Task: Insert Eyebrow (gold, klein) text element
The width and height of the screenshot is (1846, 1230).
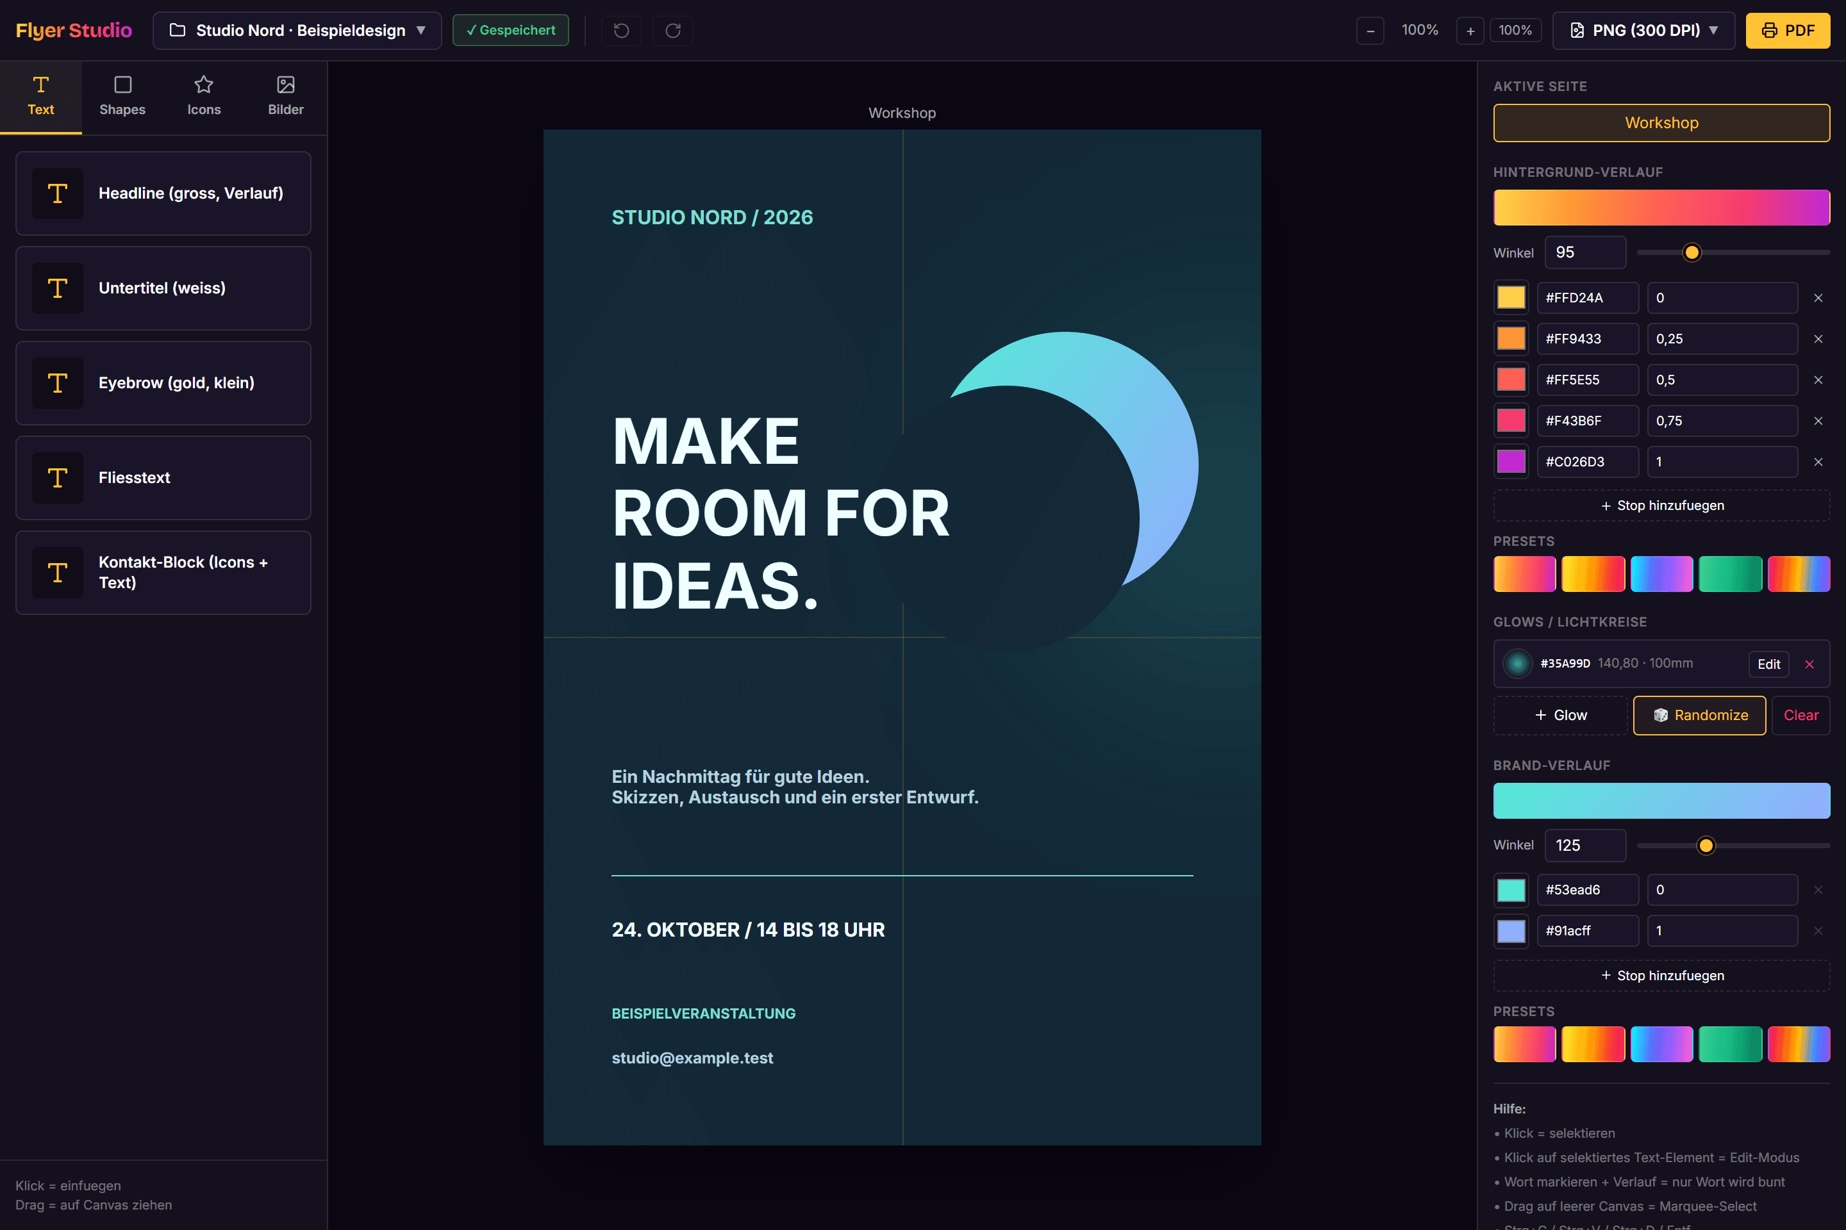Action: [163, 383]
